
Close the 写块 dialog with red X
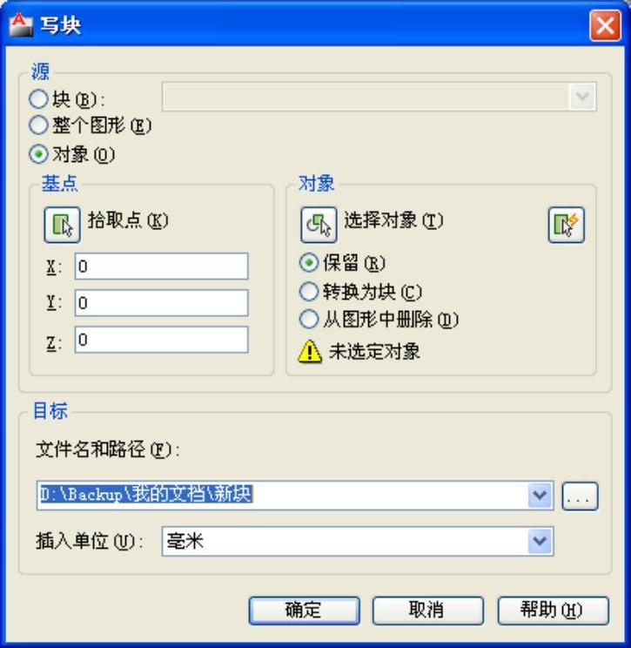coord(605,25)
